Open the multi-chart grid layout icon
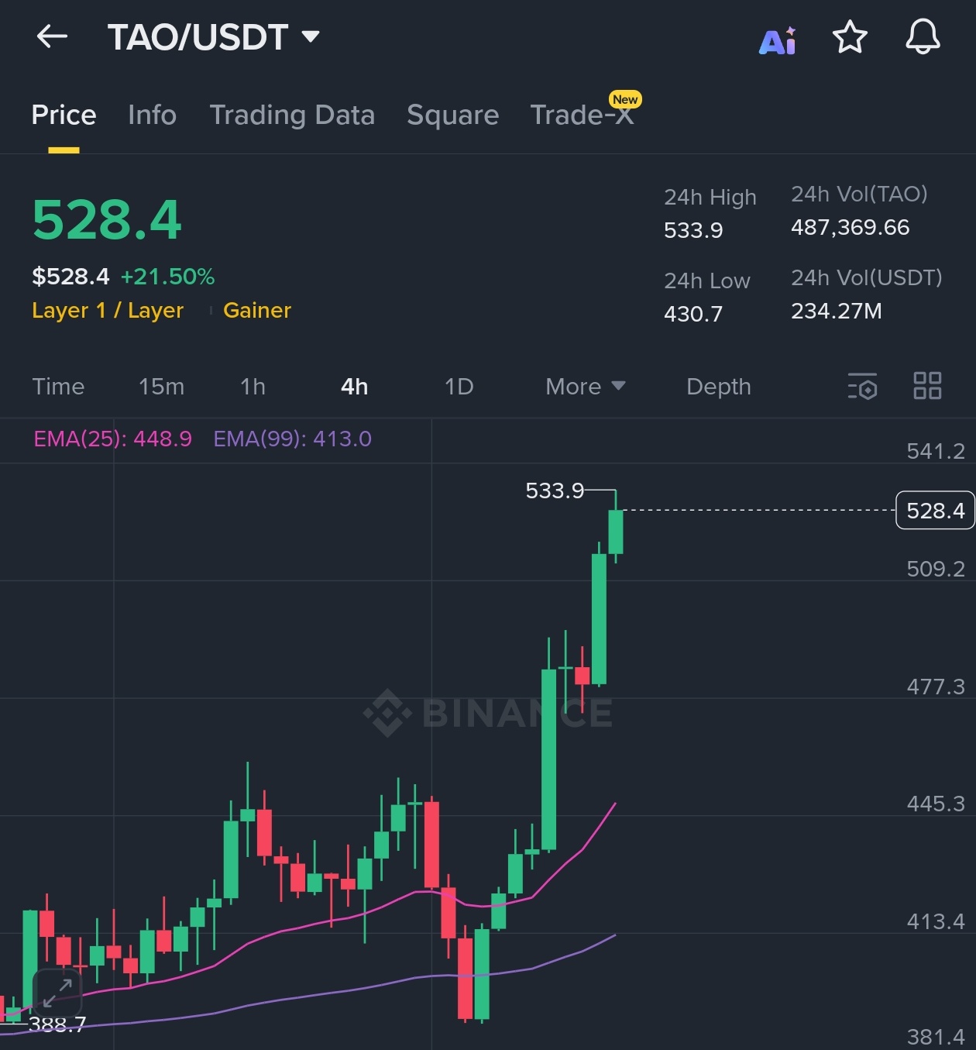The width and height of the screenshot is (976, 1050). pyautogui.click(x=927, y=385)
